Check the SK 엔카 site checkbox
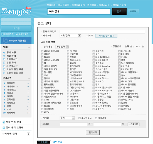153x144 pixels. point(68,51)
